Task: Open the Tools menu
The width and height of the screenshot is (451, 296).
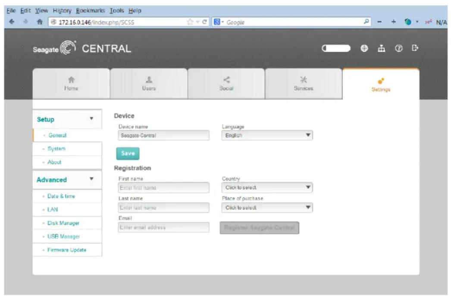Action: [x=116, y=11]
